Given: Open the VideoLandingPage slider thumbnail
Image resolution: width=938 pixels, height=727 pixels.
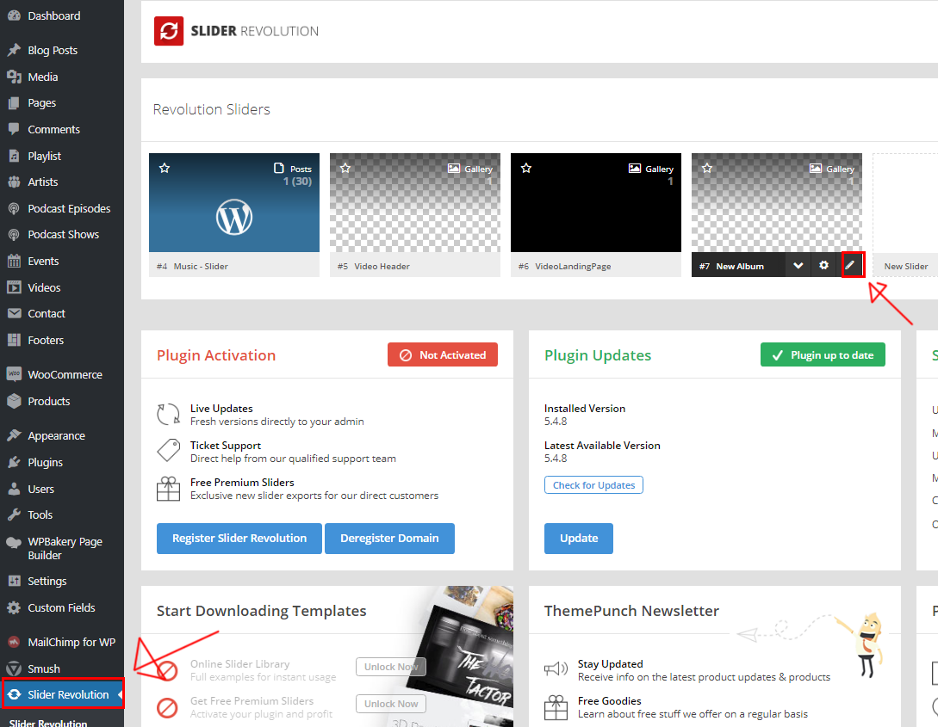Looking at the screenshot, I should [x=596, y=202].
